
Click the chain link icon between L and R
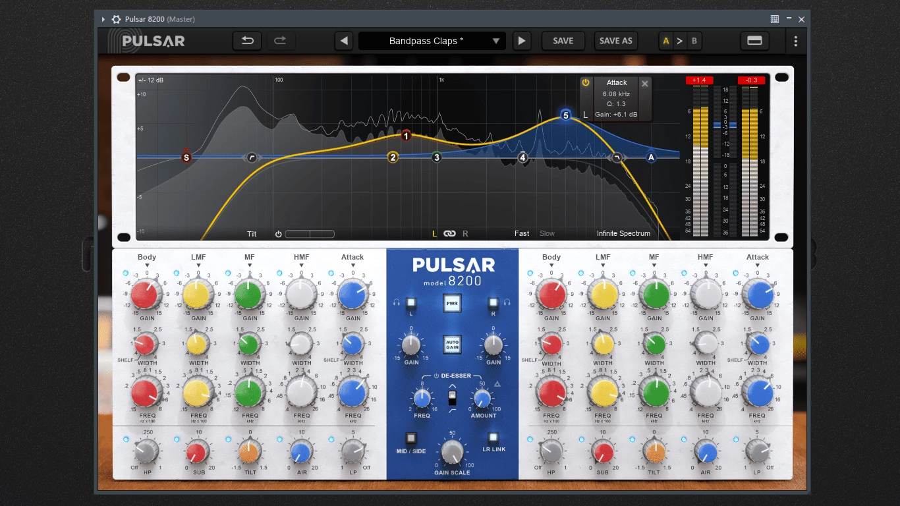pos(449,233)
